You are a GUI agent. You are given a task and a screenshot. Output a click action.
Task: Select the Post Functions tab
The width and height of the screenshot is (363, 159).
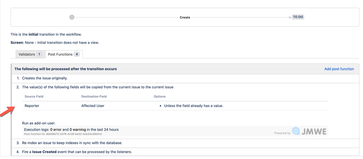pos(64,54)
